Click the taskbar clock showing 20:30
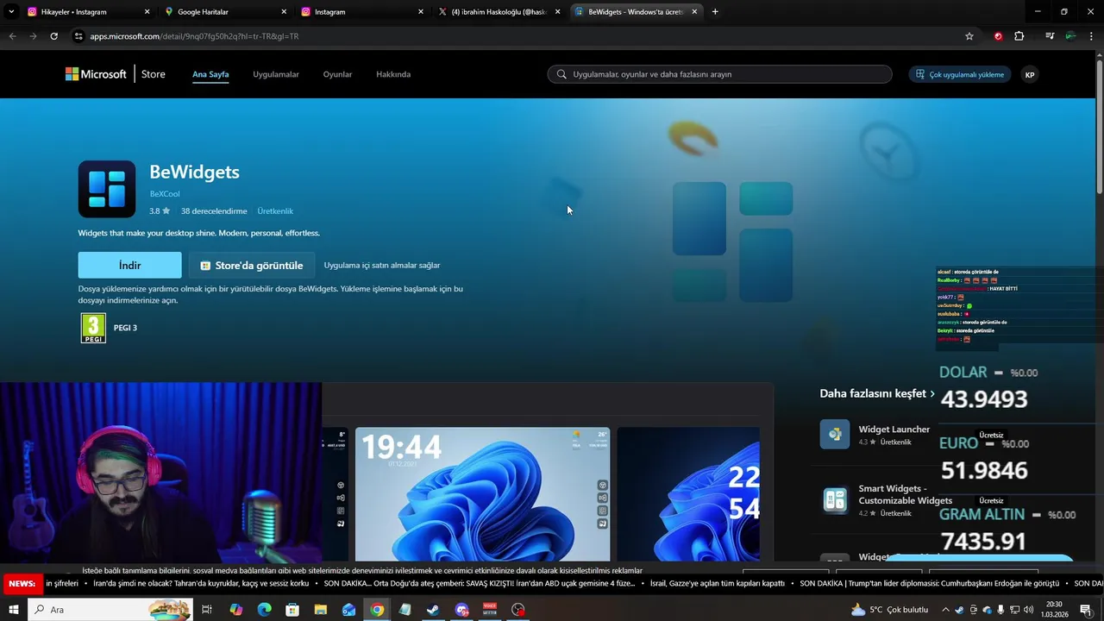This screenshot has width=1104, height=621. 1054,610
